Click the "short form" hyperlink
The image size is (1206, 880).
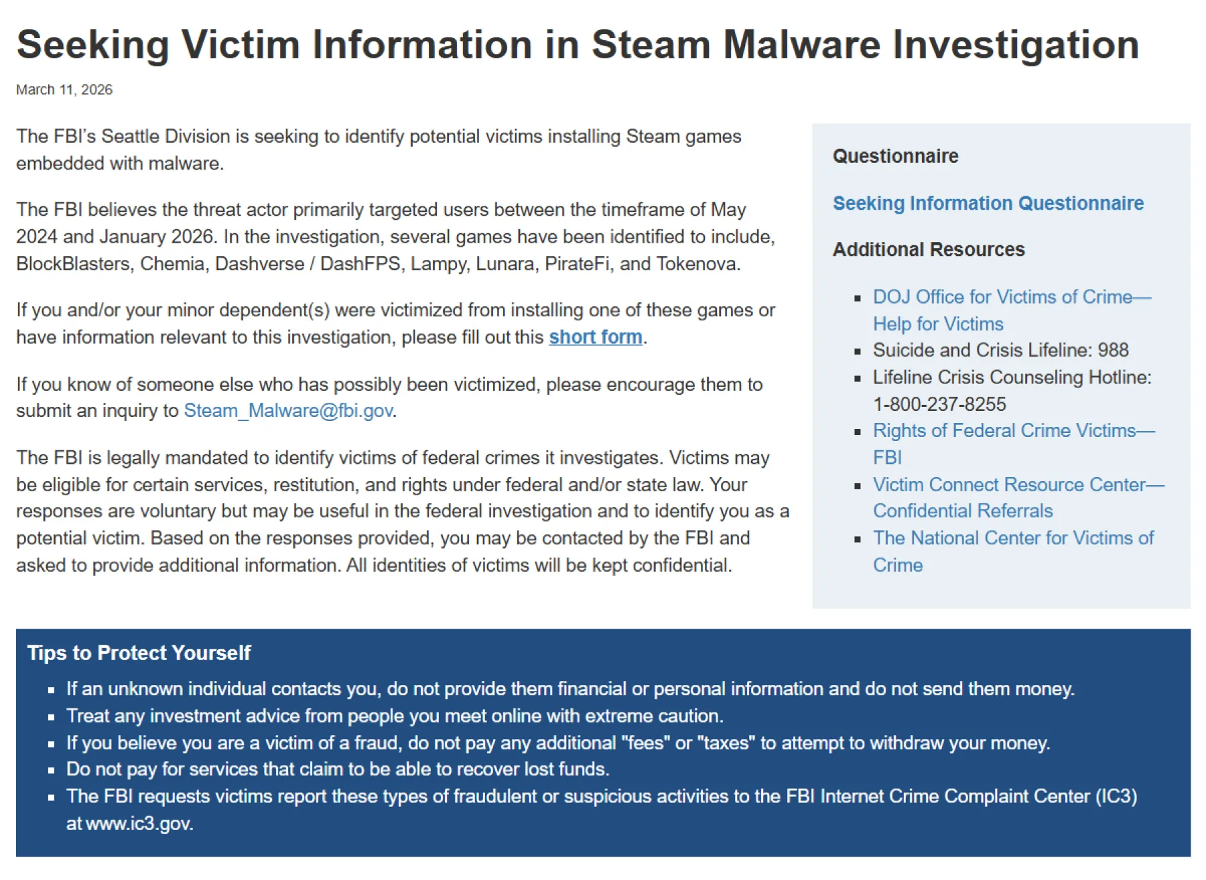click(x=595, y=336)
